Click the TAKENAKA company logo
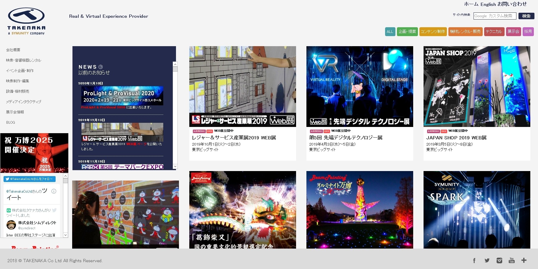 pos(26,21)
